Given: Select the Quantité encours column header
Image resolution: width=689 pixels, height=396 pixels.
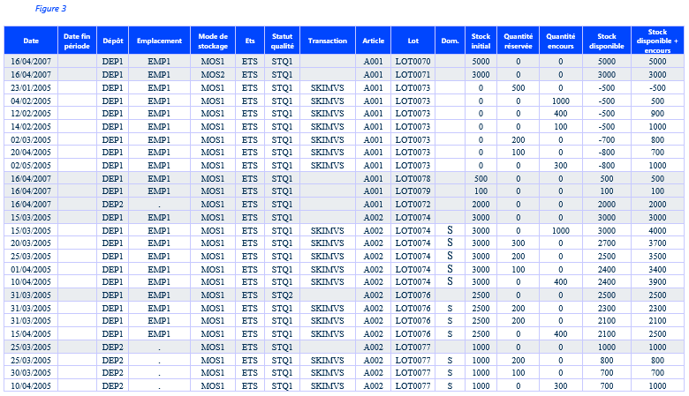Looking at the screenshot, I should pyautogui.click(x=561, y=41).
